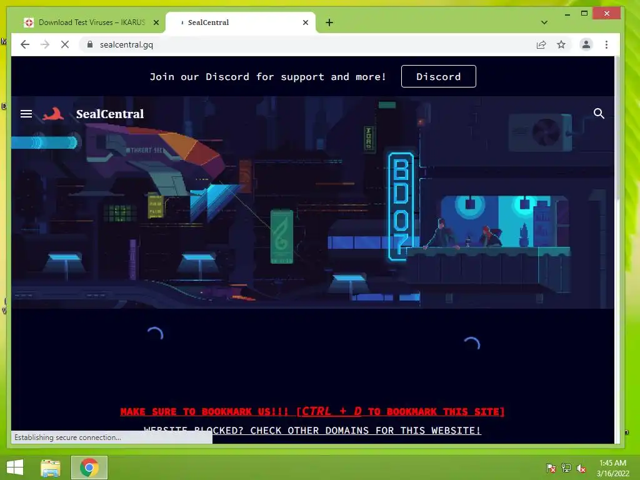Click the muted volume tray icon
The image size is (640, 480).
pos(581,468)
